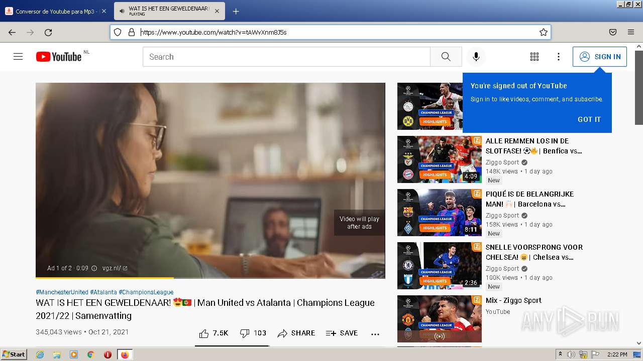
Task: Open tracking protection shield panel
Action: point(118,32)
